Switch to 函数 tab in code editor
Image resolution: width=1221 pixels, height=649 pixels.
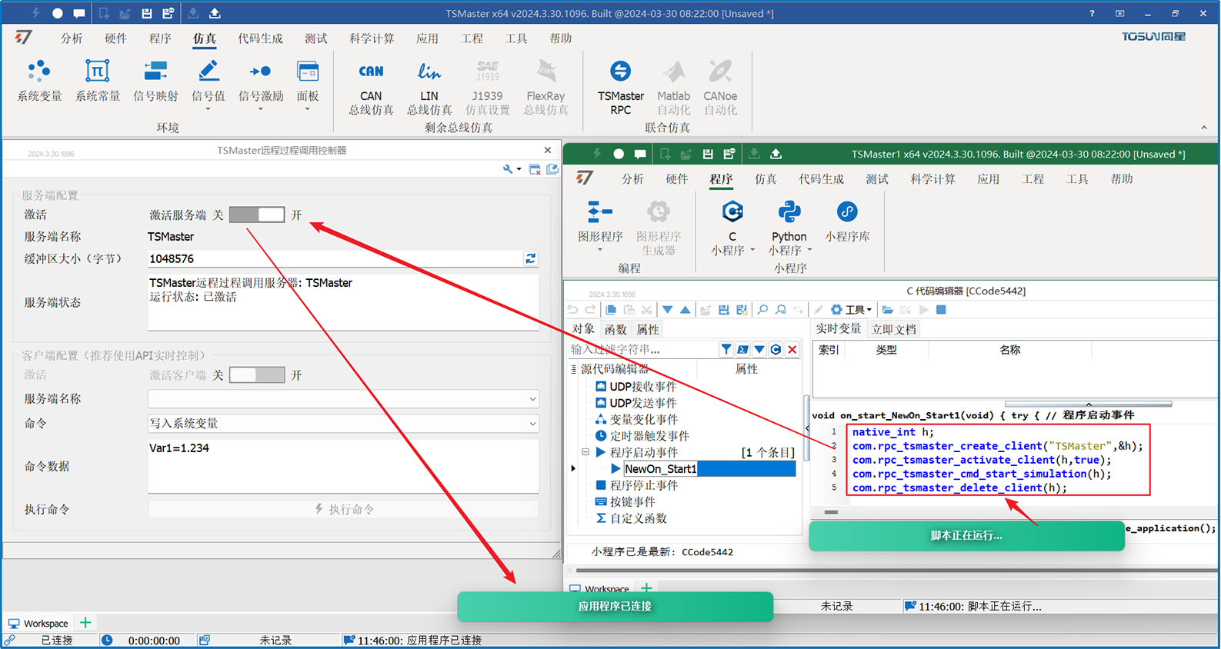tap(616, 329)
